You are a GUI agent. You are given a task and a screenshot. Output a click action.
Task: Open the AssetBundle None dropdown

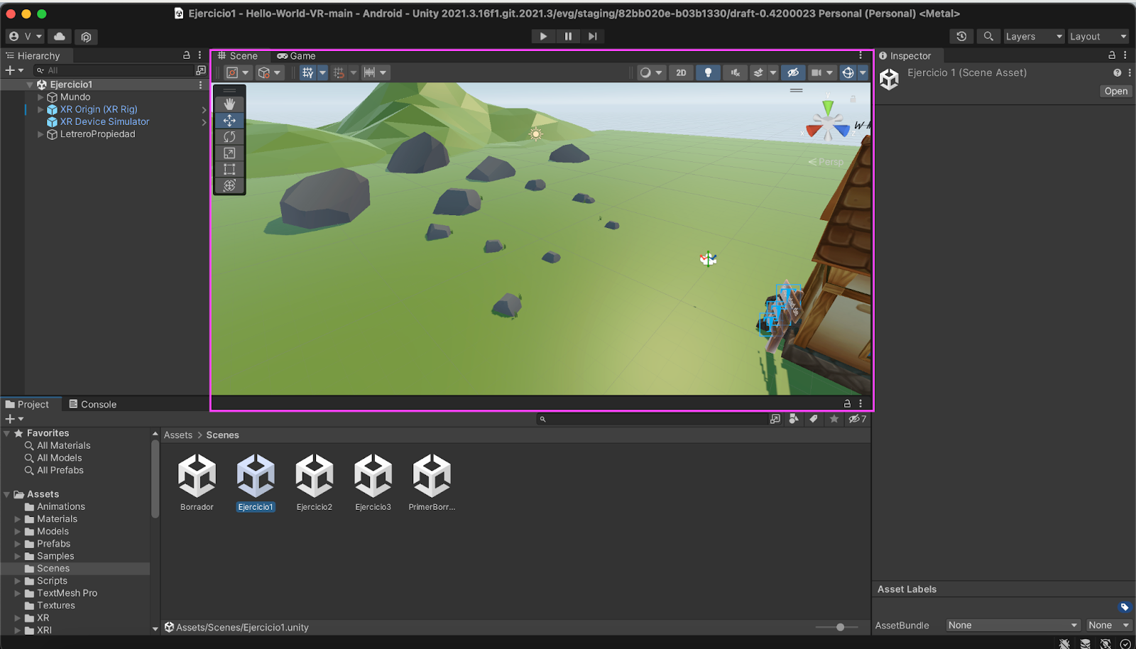click(1012, 626)
